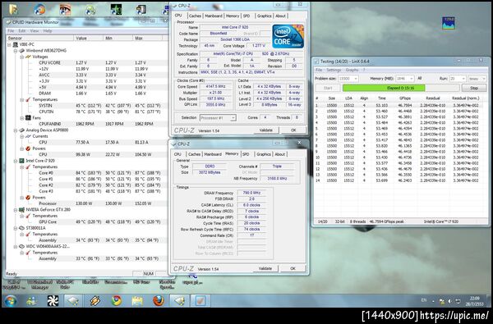
Task: Click the WDC WD6400AAKS drive icon
Action: (21, 246)
